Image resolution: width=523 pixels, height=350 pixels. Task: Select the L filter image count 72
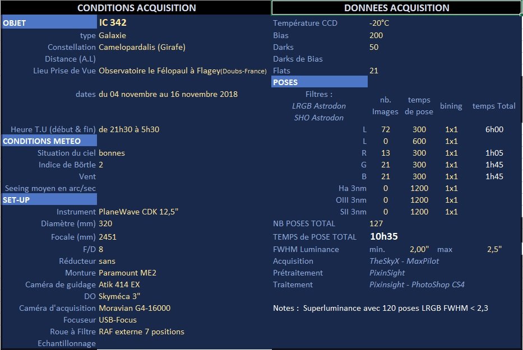click(386, 129)
